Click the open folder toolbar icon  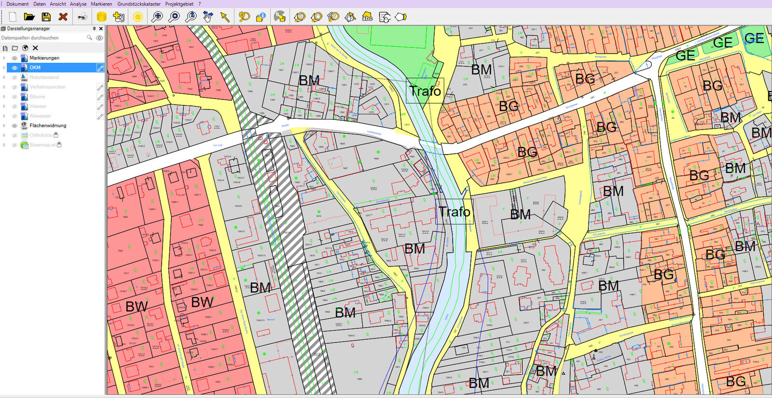click(x=29, y=17)
